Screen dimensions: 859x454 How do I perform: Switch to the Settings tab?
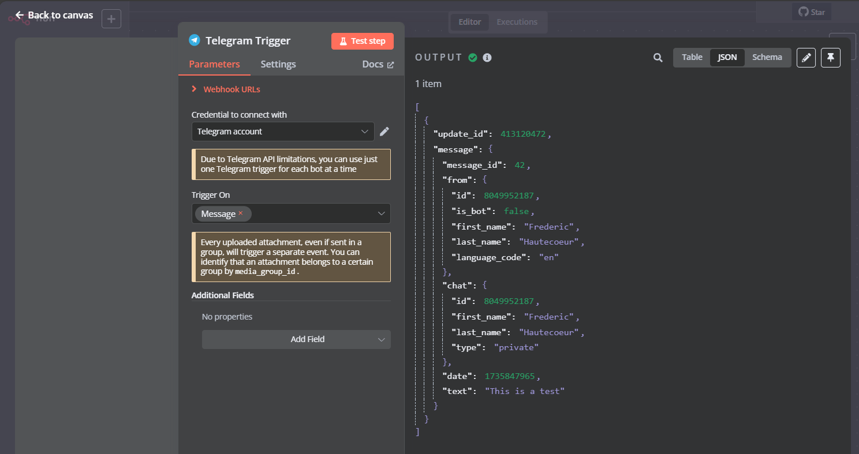tap(278, 64)
